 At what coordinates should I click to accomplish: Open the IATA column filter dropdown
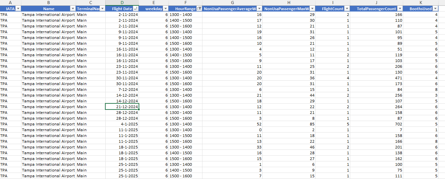[x=18, y=8]
